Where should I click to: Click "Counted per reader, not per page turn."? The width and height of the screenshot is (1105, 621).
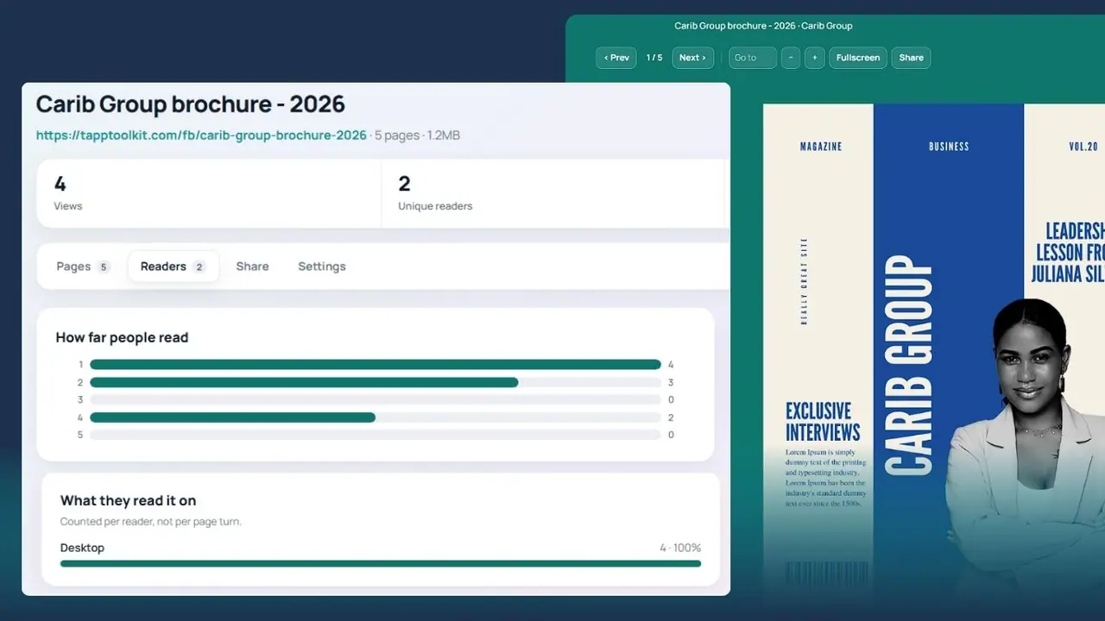click(151, 522)
